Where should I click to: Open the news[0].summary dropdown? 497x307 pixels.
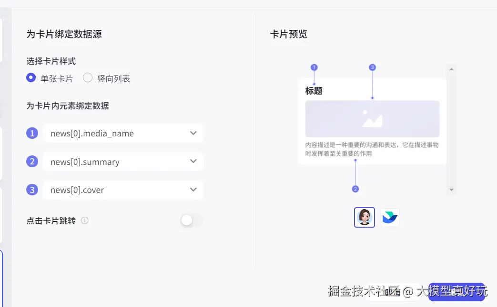point(123,161)
